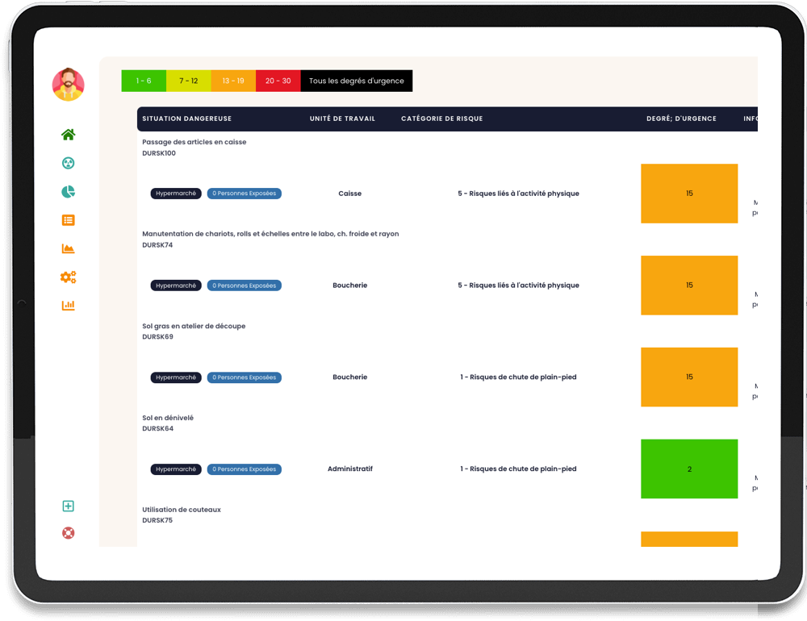Viewport: 807px width, 621px height.
Task: Click '0 Personnes Exposées' badge for DURSK74
Action: coord(244,285)
